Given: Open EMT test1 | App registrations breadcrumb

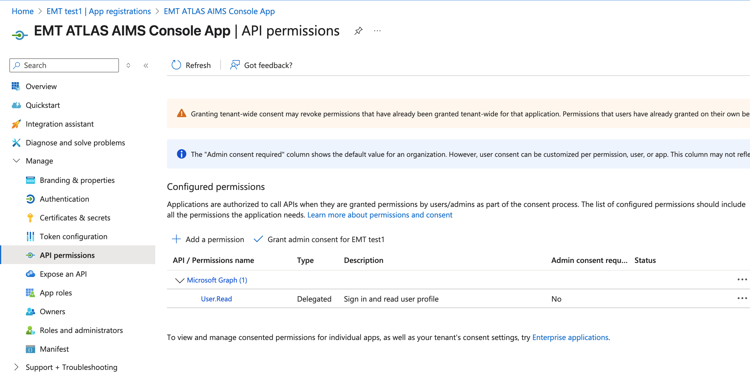Looking at the screenshot, I should [x=99, y=11].
